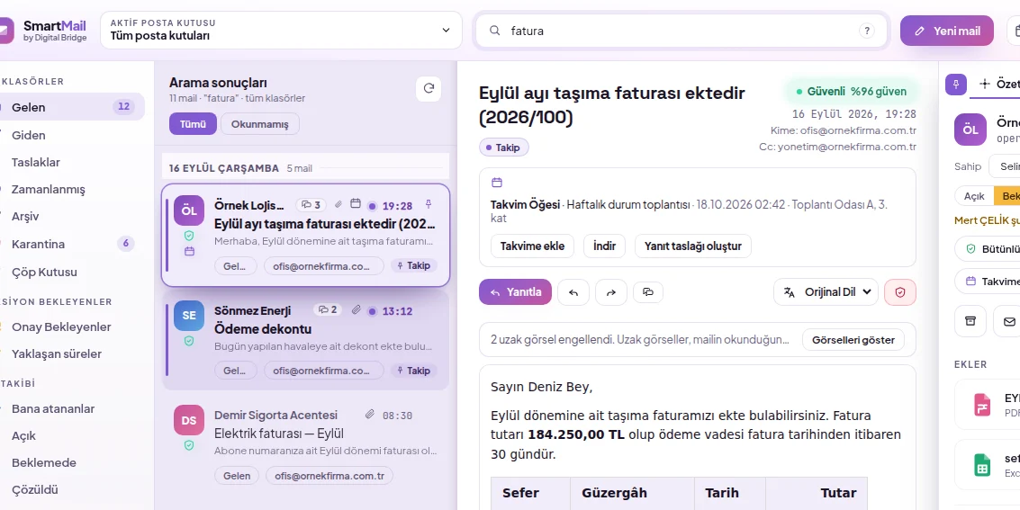Open search help question mark icon
The height and width of the screenshot is (510, 1020).
point(866,31)
